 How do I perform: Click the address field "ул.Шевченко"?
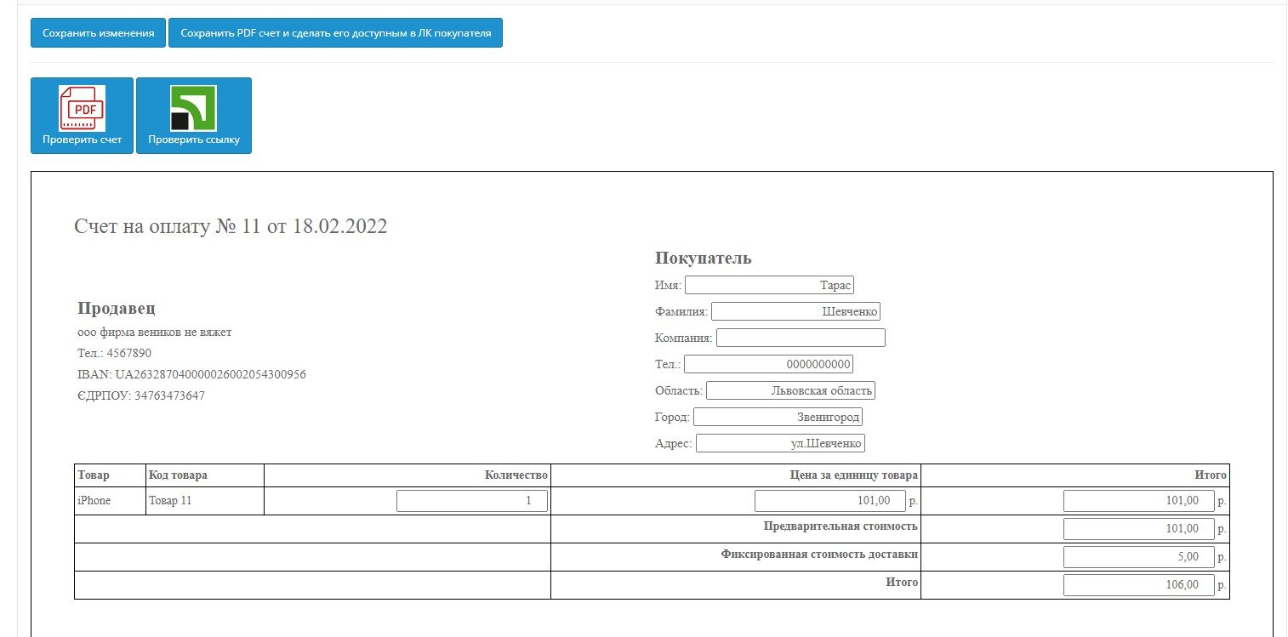tap(779, 444)
